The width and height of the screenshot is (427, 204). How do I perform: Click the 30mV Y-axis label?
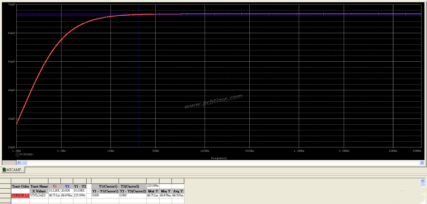coord(11,119)
